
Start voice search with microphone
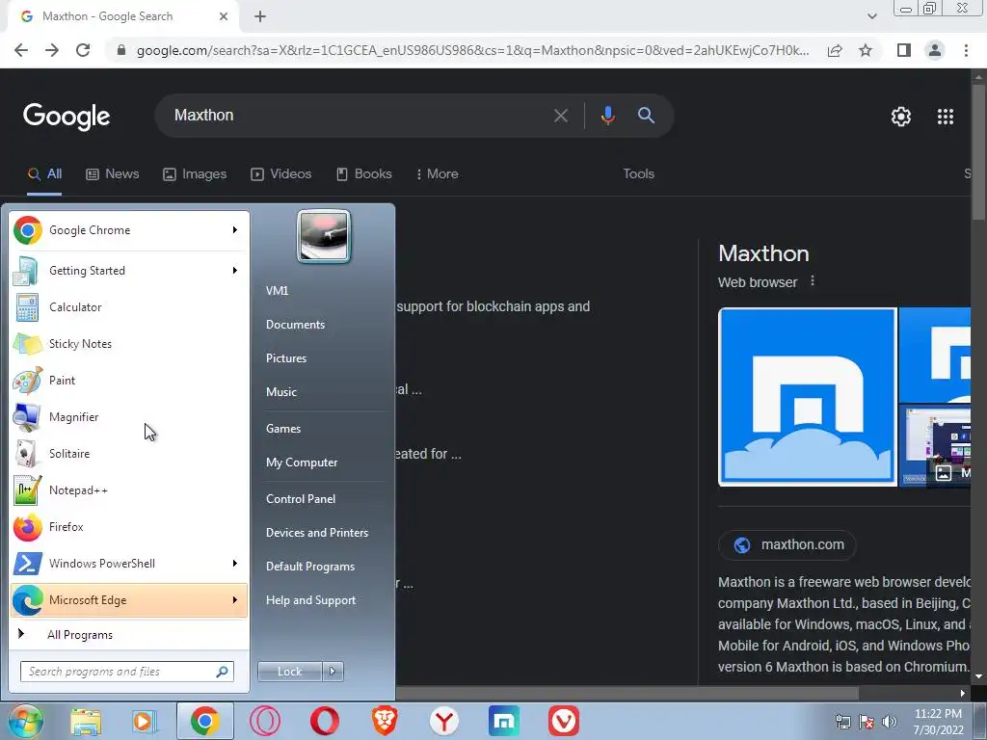(x=607, y=116)
